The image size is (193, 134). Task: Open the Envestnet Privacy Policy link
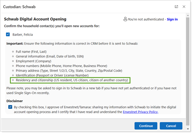pyautogui.click(x=140, y=112)
